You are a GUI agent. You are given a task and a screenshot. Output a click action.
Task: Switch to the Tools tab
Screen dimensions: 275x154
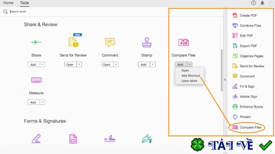24,3
